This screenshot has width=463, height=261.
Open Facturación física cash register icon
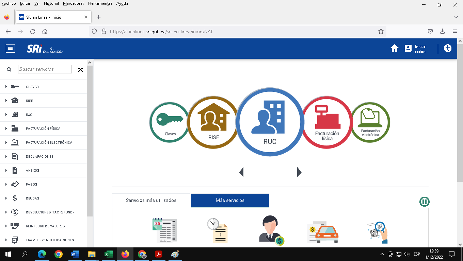point(327,122)
